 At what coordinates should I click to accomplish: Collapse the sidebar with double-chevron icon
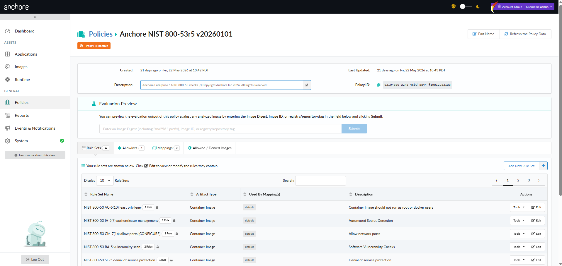(x=35, y=17)
